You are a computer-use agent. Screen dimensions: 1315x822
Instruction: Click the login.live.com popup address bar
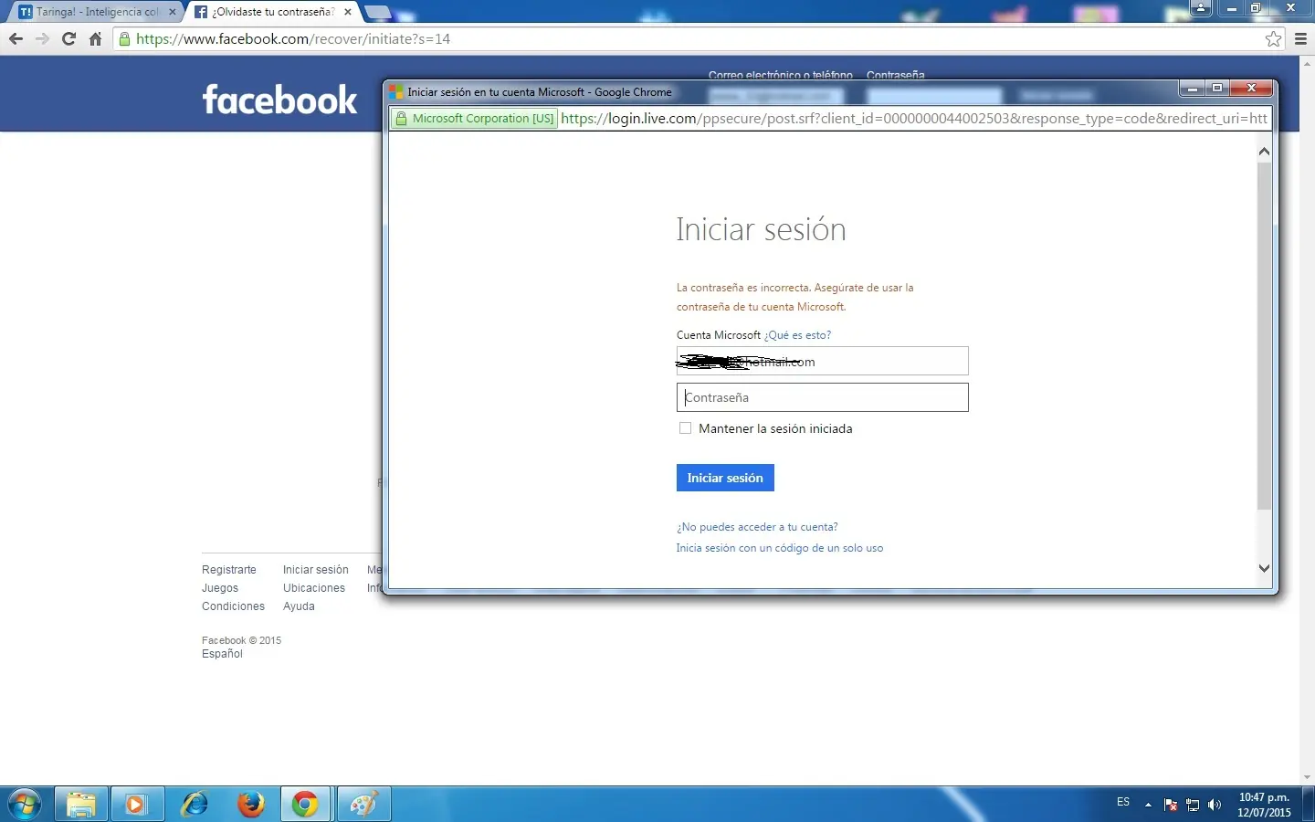click(x=913, y=119)
